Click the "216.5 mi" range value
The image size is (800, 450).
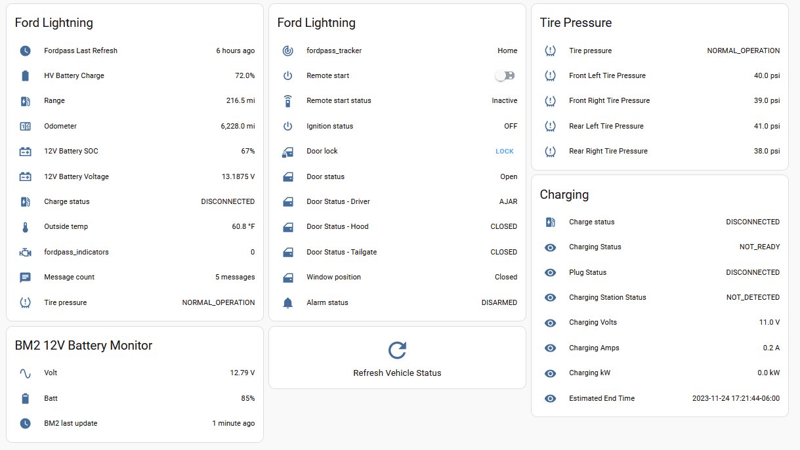240,101
